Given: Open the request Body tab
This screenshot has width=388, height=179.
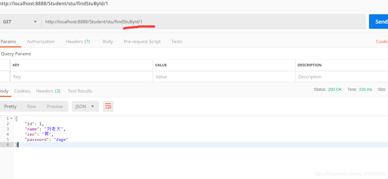Looking at the screenshot, I should point(108,41).
